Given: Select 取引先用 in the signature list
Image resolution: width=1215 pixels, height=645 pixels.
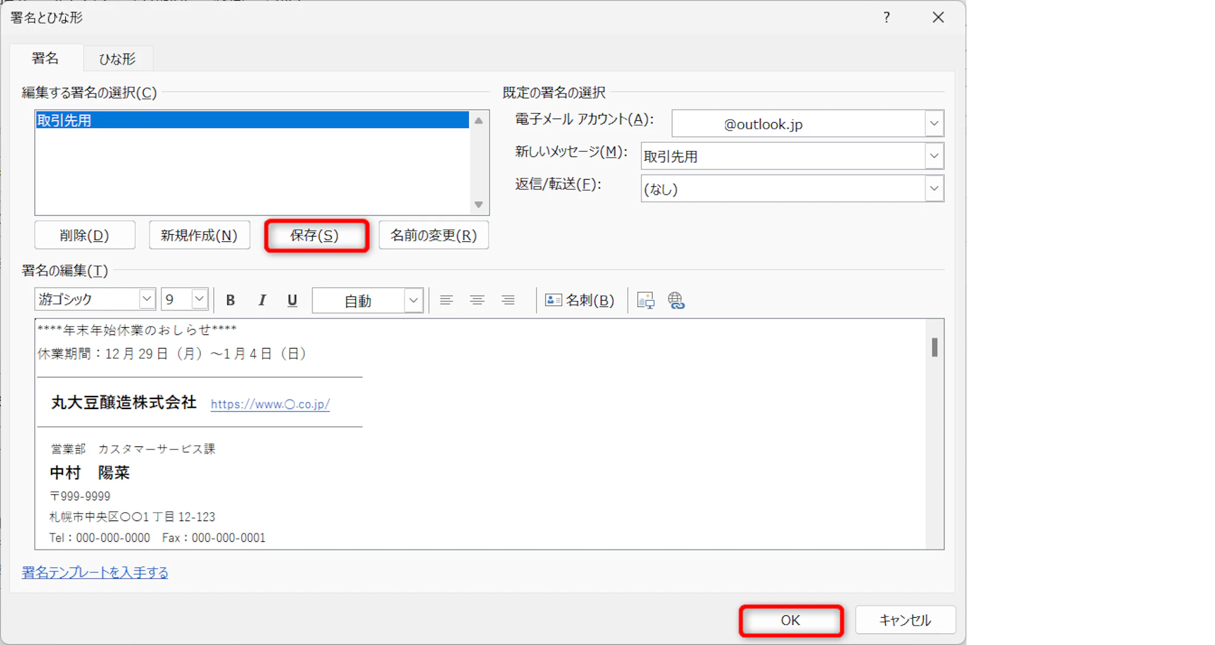Looking at the screenshot, I should pyautogui.click(x=64, y=120).
